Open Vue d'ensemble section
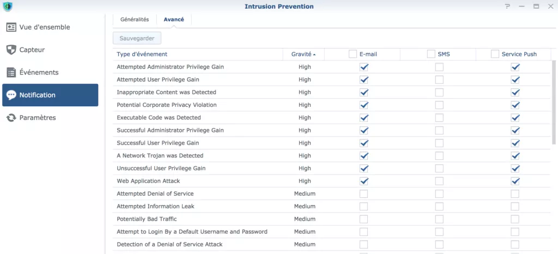558x254 pixels. [50, 27]
